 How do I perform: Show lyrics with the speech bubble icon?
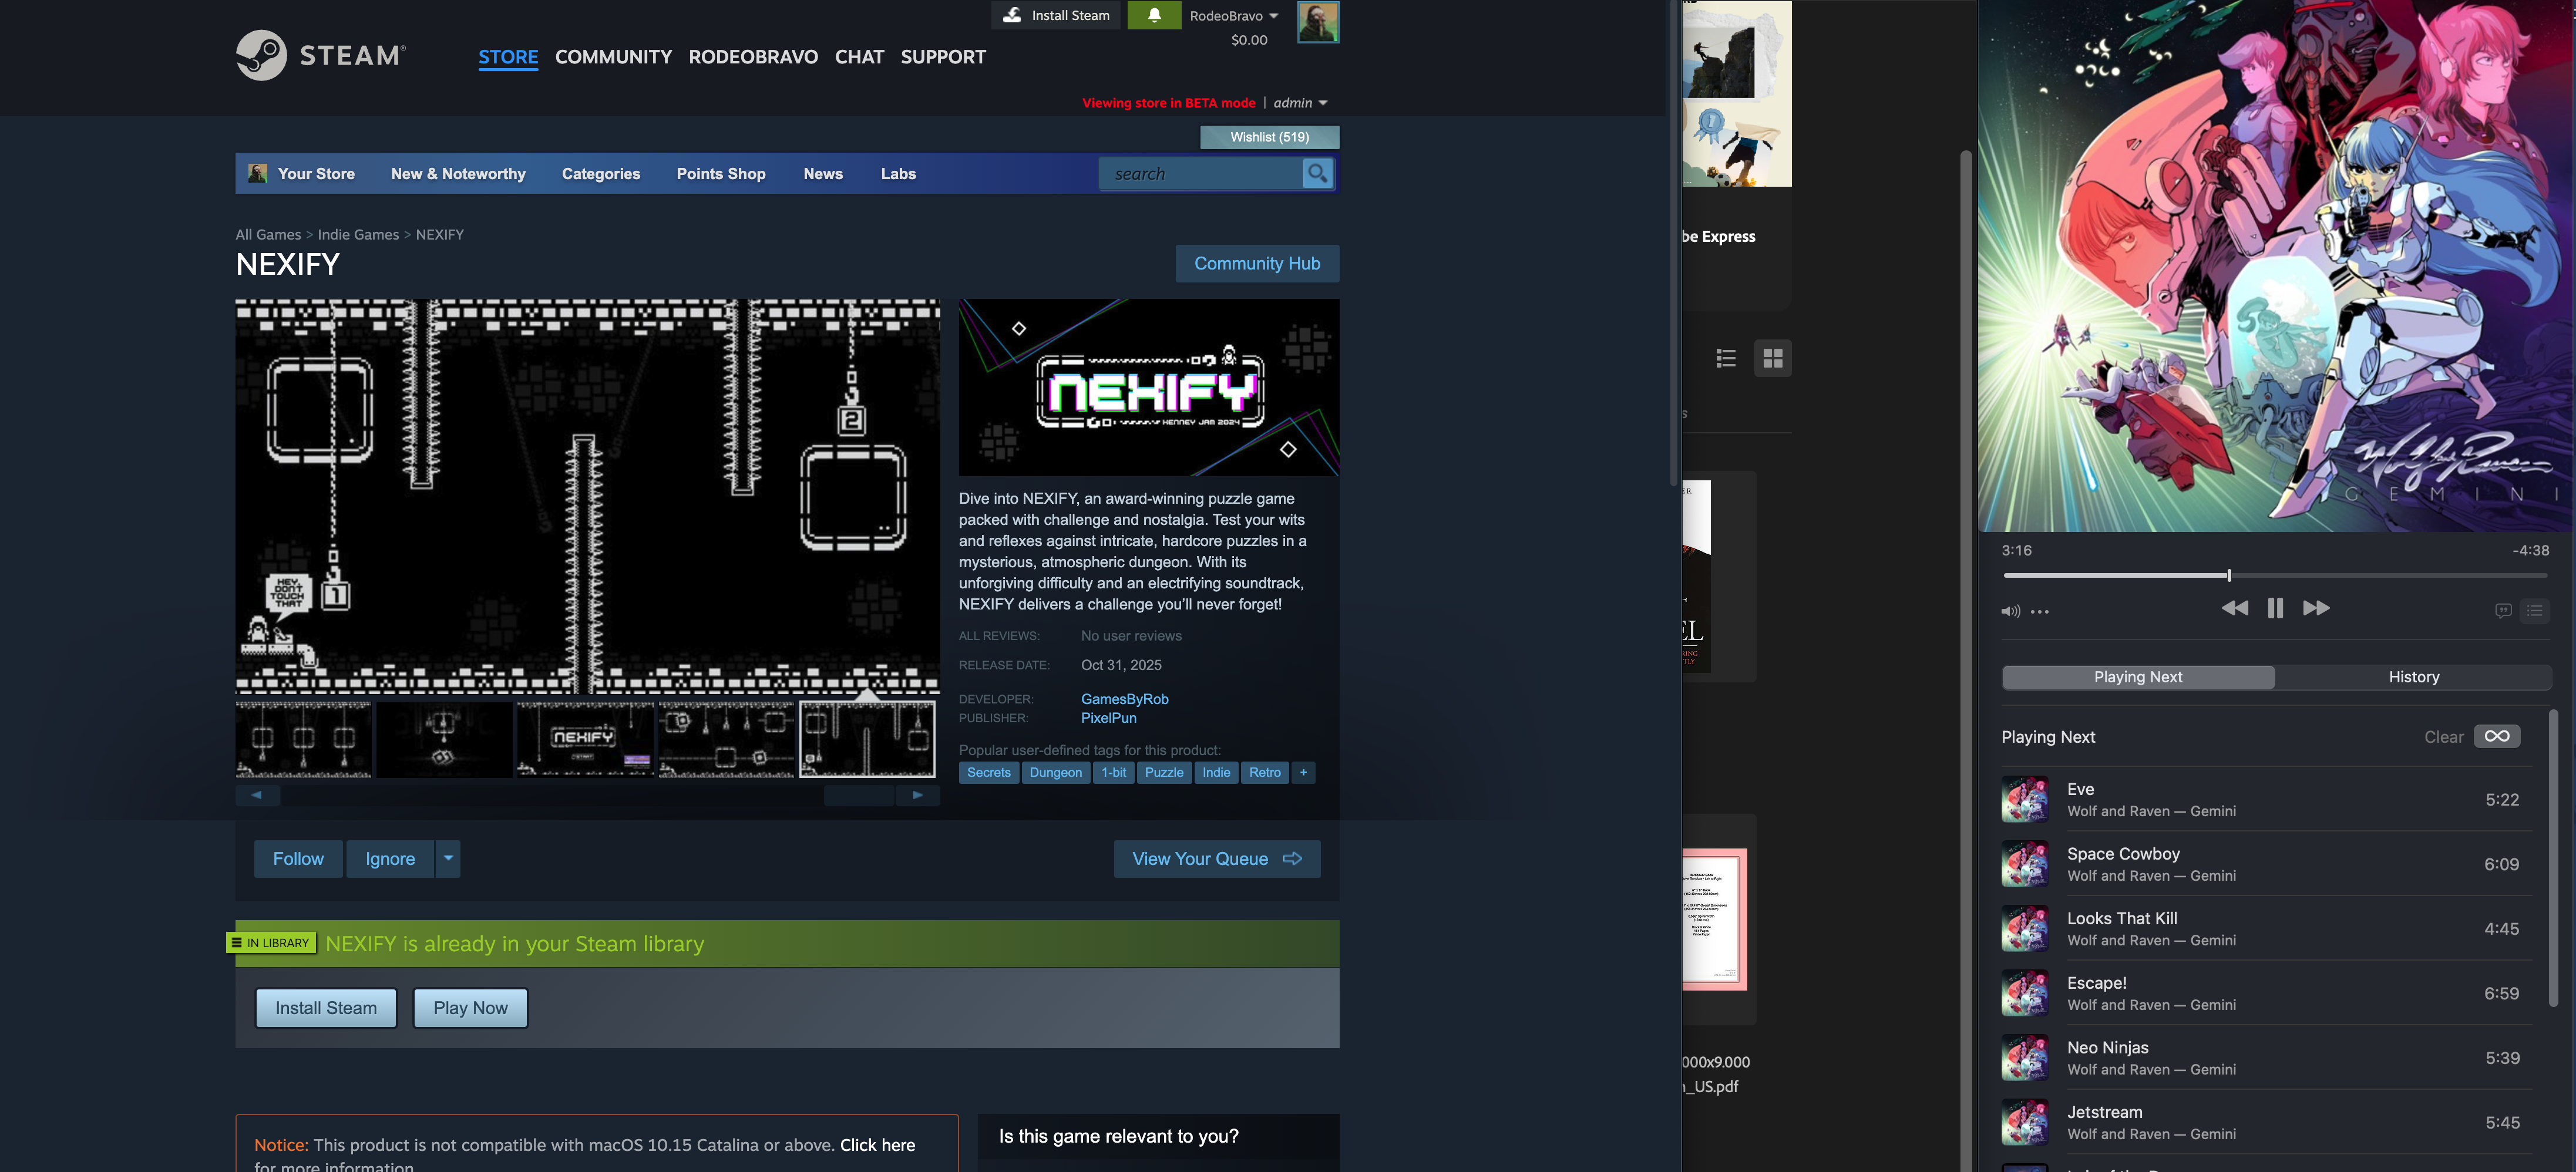pyautogui.click(x=2503, y=610)
